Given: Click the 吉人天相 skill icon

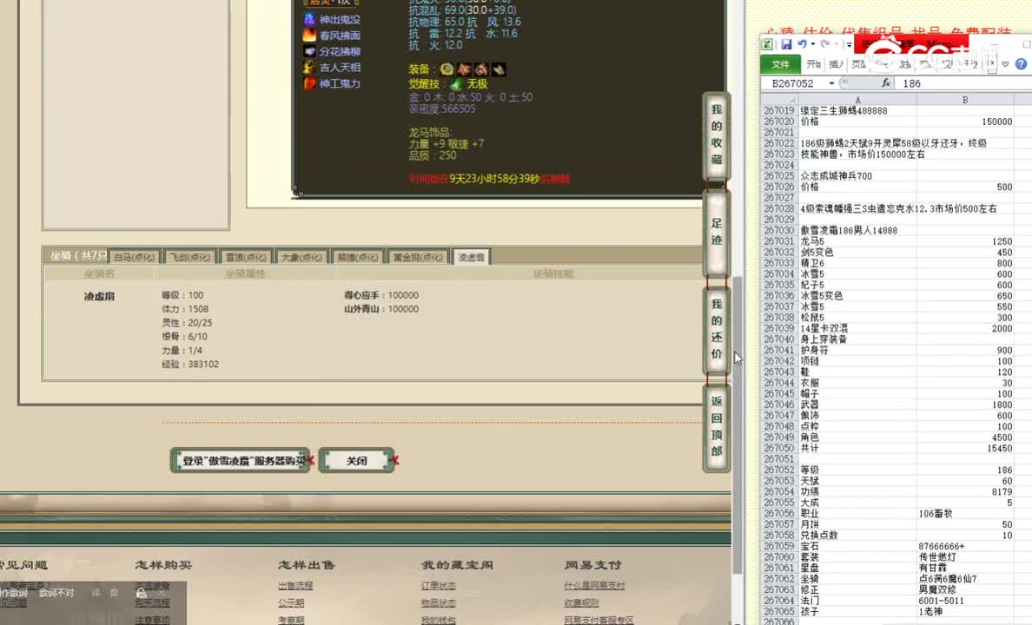Looking at the screenshot, I should (309, 67).
